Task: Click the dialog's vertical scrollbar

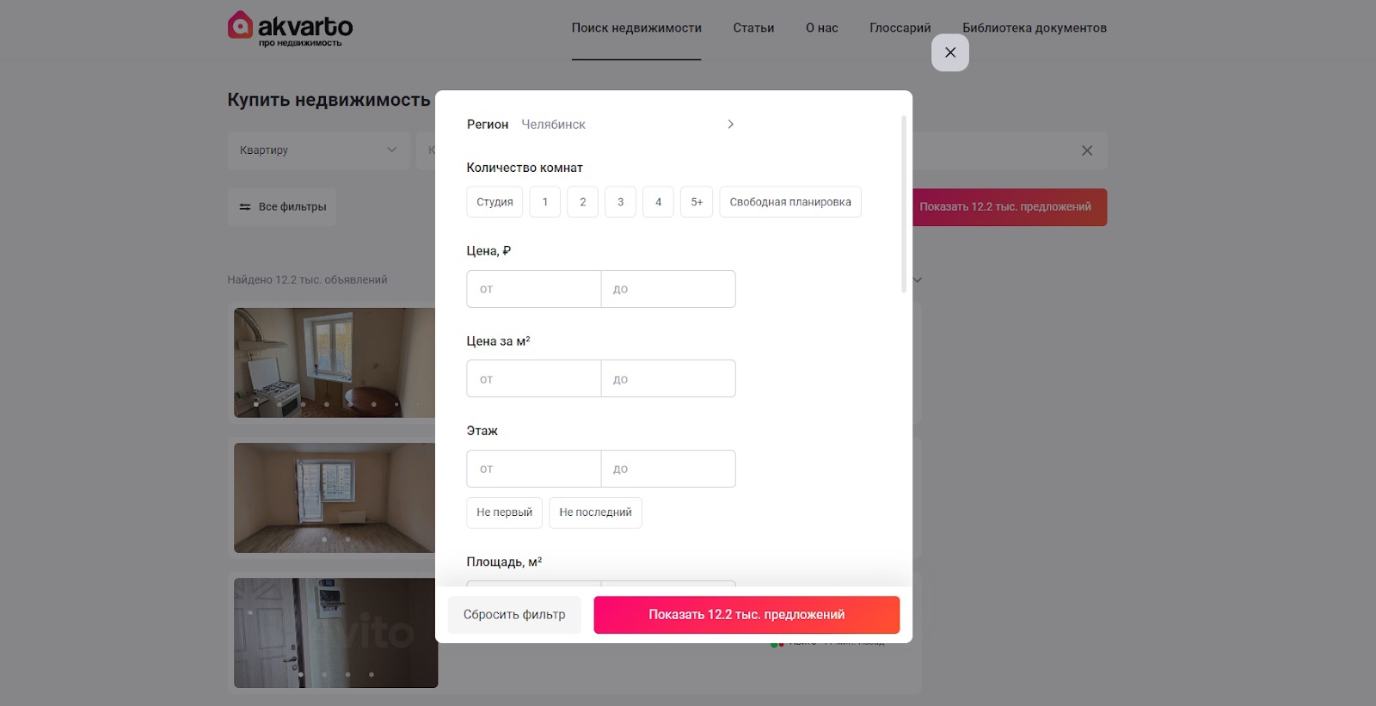Action: pos(904,204)
